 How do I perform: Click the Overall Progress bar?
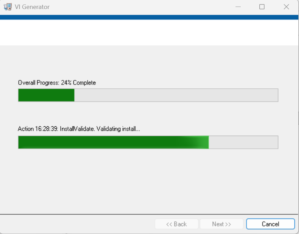click(148, 95)
